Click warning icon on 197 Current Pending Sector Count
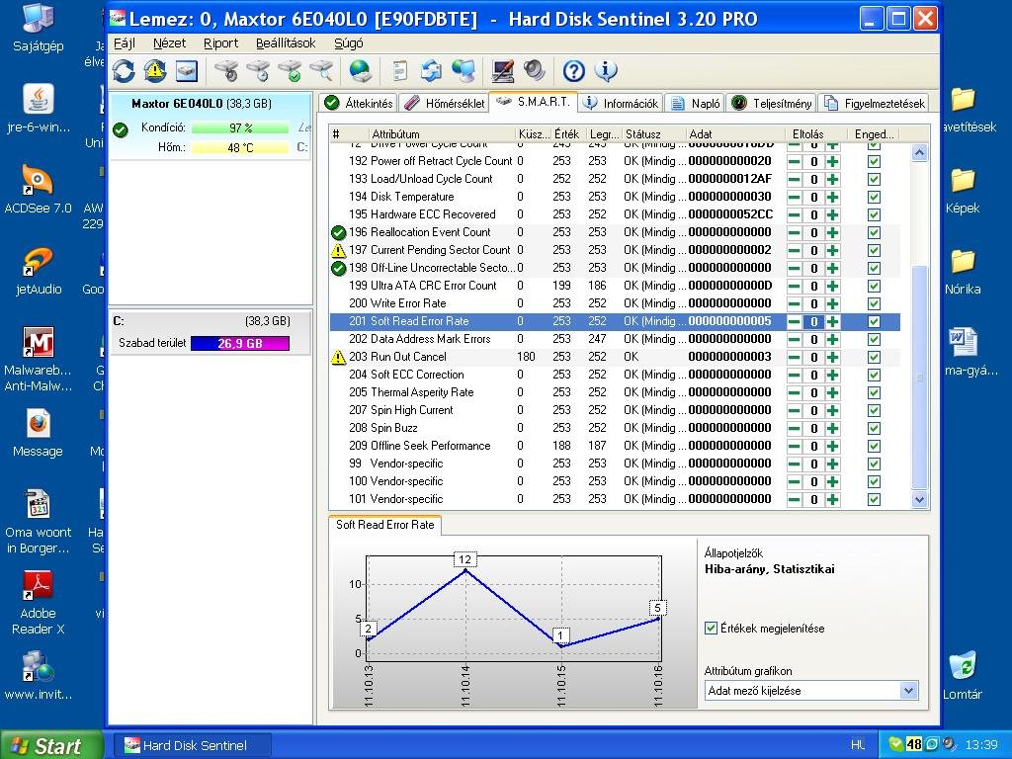 pos(338,250)
